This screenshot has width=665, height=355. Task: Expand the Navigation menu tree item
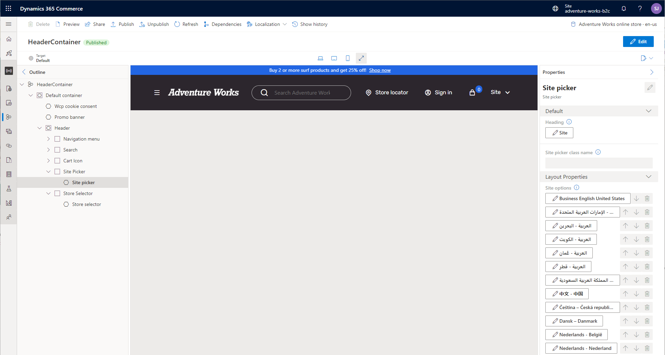click(48, 139)
